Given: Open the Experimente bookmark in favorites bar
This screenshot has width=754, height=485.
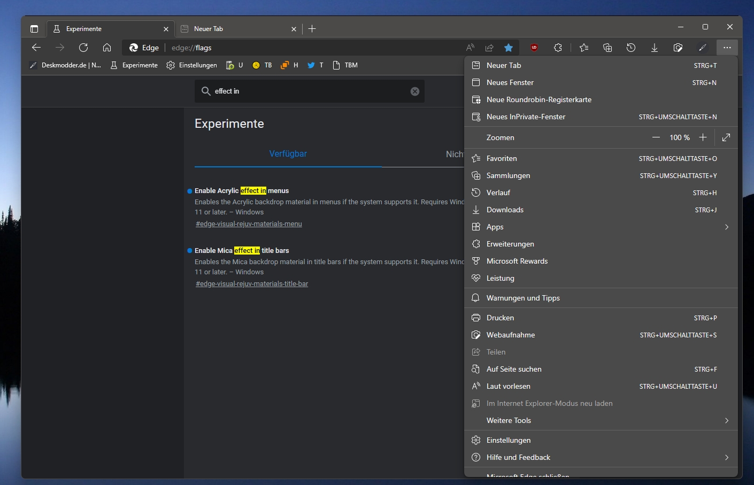Looking at the screenshot, I should pyautogui.click(x=134, y=65).
